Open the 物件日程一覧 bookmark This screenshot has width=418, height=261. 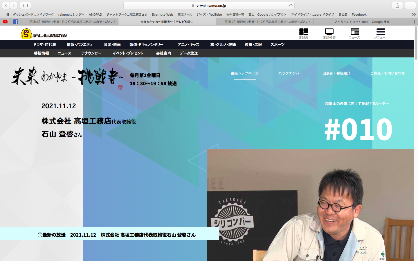coord(235,14)
